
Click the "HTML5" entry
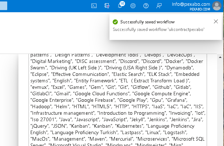101,106
